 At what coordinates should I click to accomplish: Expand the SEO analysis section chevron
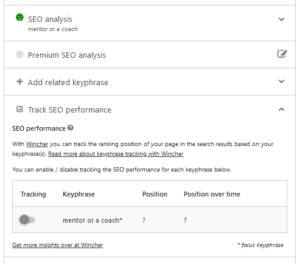pos(281,19)
